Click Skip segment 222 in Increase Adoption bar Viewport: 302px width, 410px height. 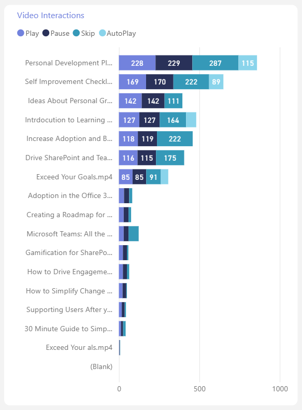175,139
